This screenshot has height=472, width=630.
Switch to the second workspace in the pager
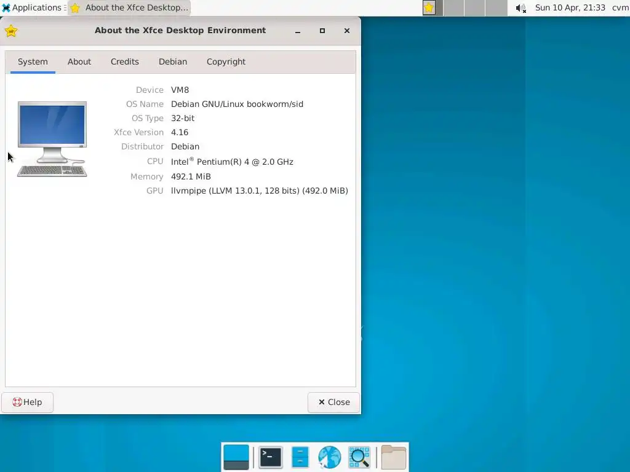454,8
